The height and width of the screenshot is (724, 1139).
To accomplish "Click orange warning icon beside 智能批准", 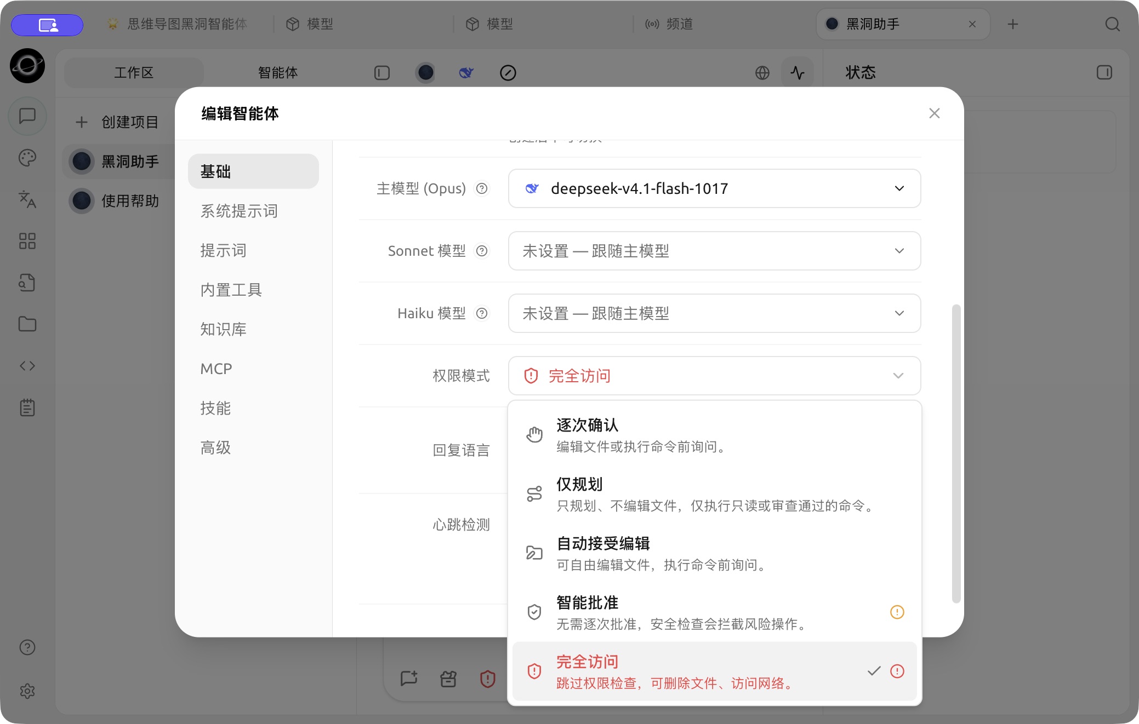I will tap(897, 612).
